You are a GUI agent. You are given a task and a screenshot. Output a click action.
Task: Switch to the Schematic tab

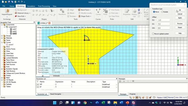click(56, 76)
